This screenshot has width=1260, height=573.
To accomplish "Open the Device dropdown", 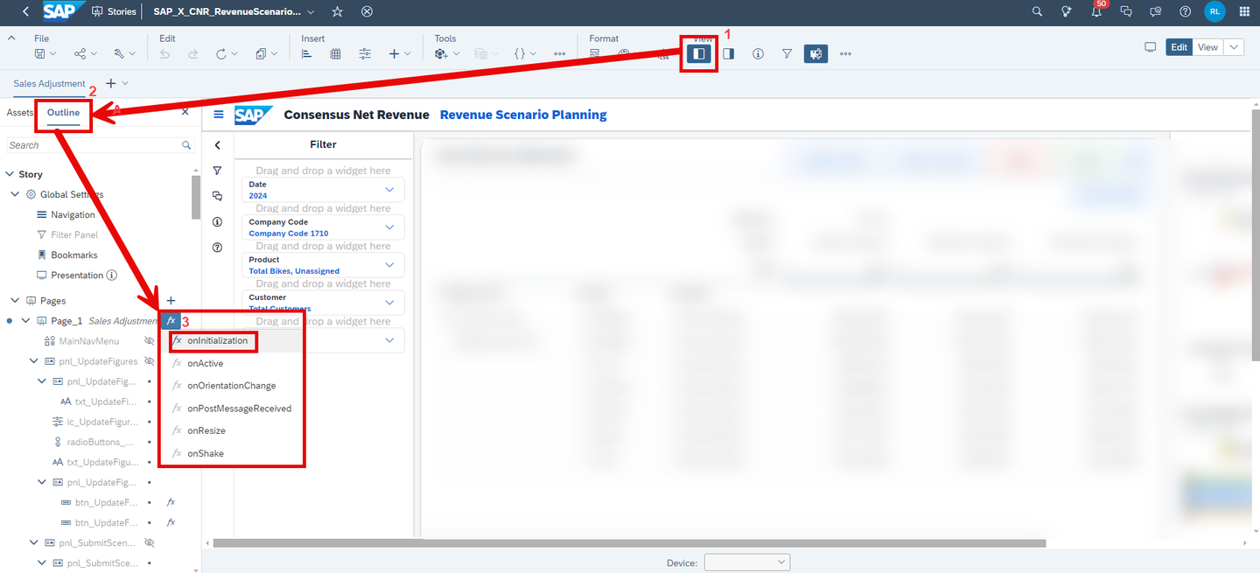I will pyautogui.click(x=747, y=563).
